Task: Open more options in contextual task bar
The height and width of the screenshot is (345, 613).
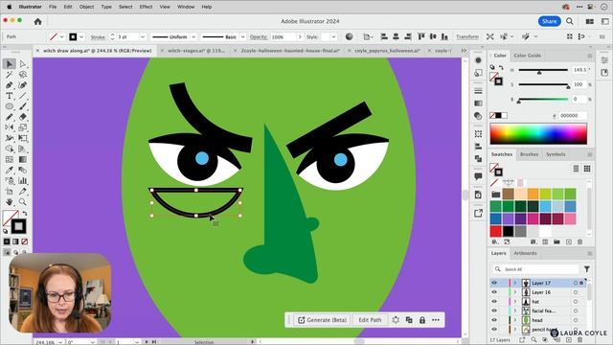Action: pos(436,320)
